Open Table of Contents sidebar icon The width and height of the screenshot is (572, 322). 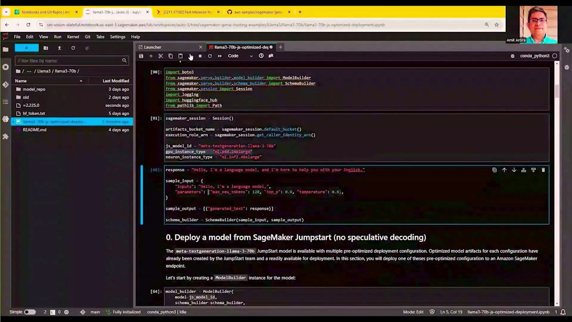[x=6, y=102]
